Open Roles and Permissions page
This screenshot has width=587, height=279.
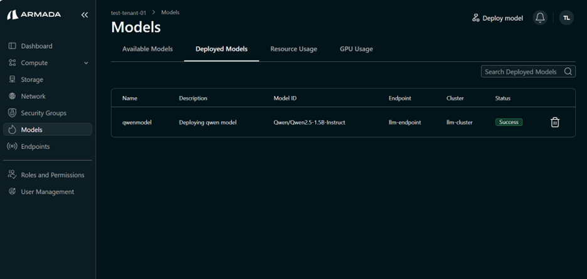click(x=52, y=175)
